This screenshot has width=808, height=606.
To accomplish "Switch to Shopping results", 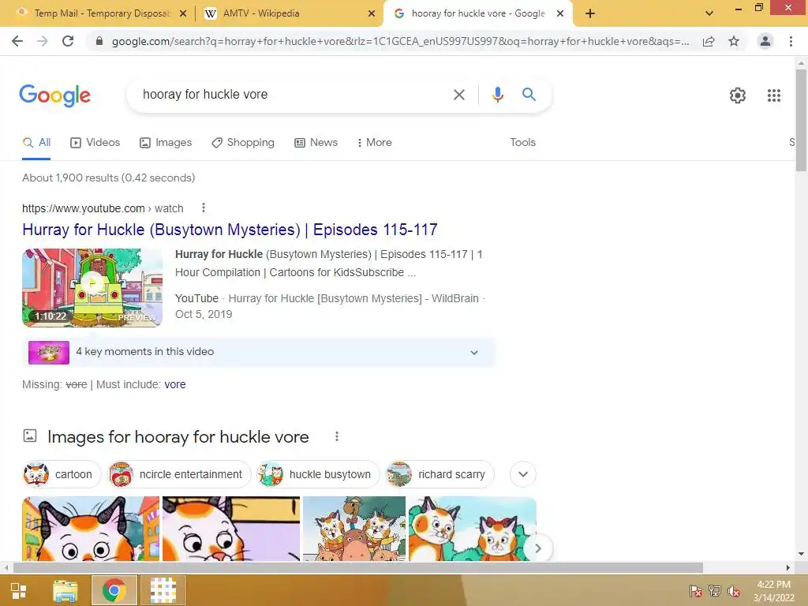I will (x=243, y=143).
